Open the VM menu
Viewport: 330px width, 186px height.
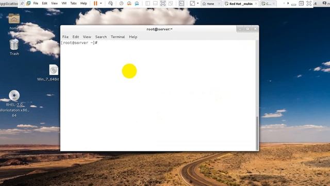click(x=64, y=4)
